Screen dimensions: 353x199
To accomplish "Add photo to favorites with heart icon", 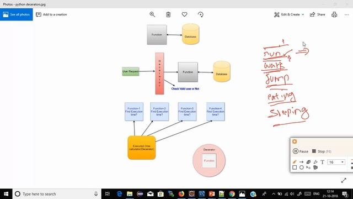I will click(x=184, y=14).
